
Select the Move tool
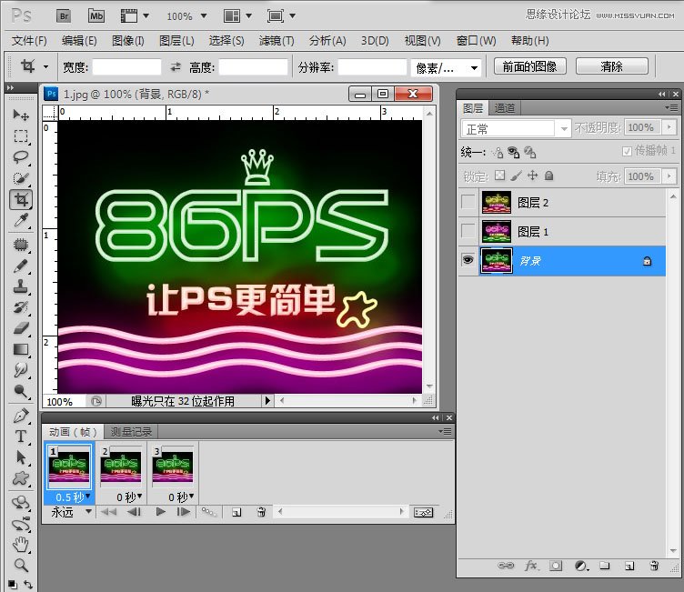tap(20, 115)
